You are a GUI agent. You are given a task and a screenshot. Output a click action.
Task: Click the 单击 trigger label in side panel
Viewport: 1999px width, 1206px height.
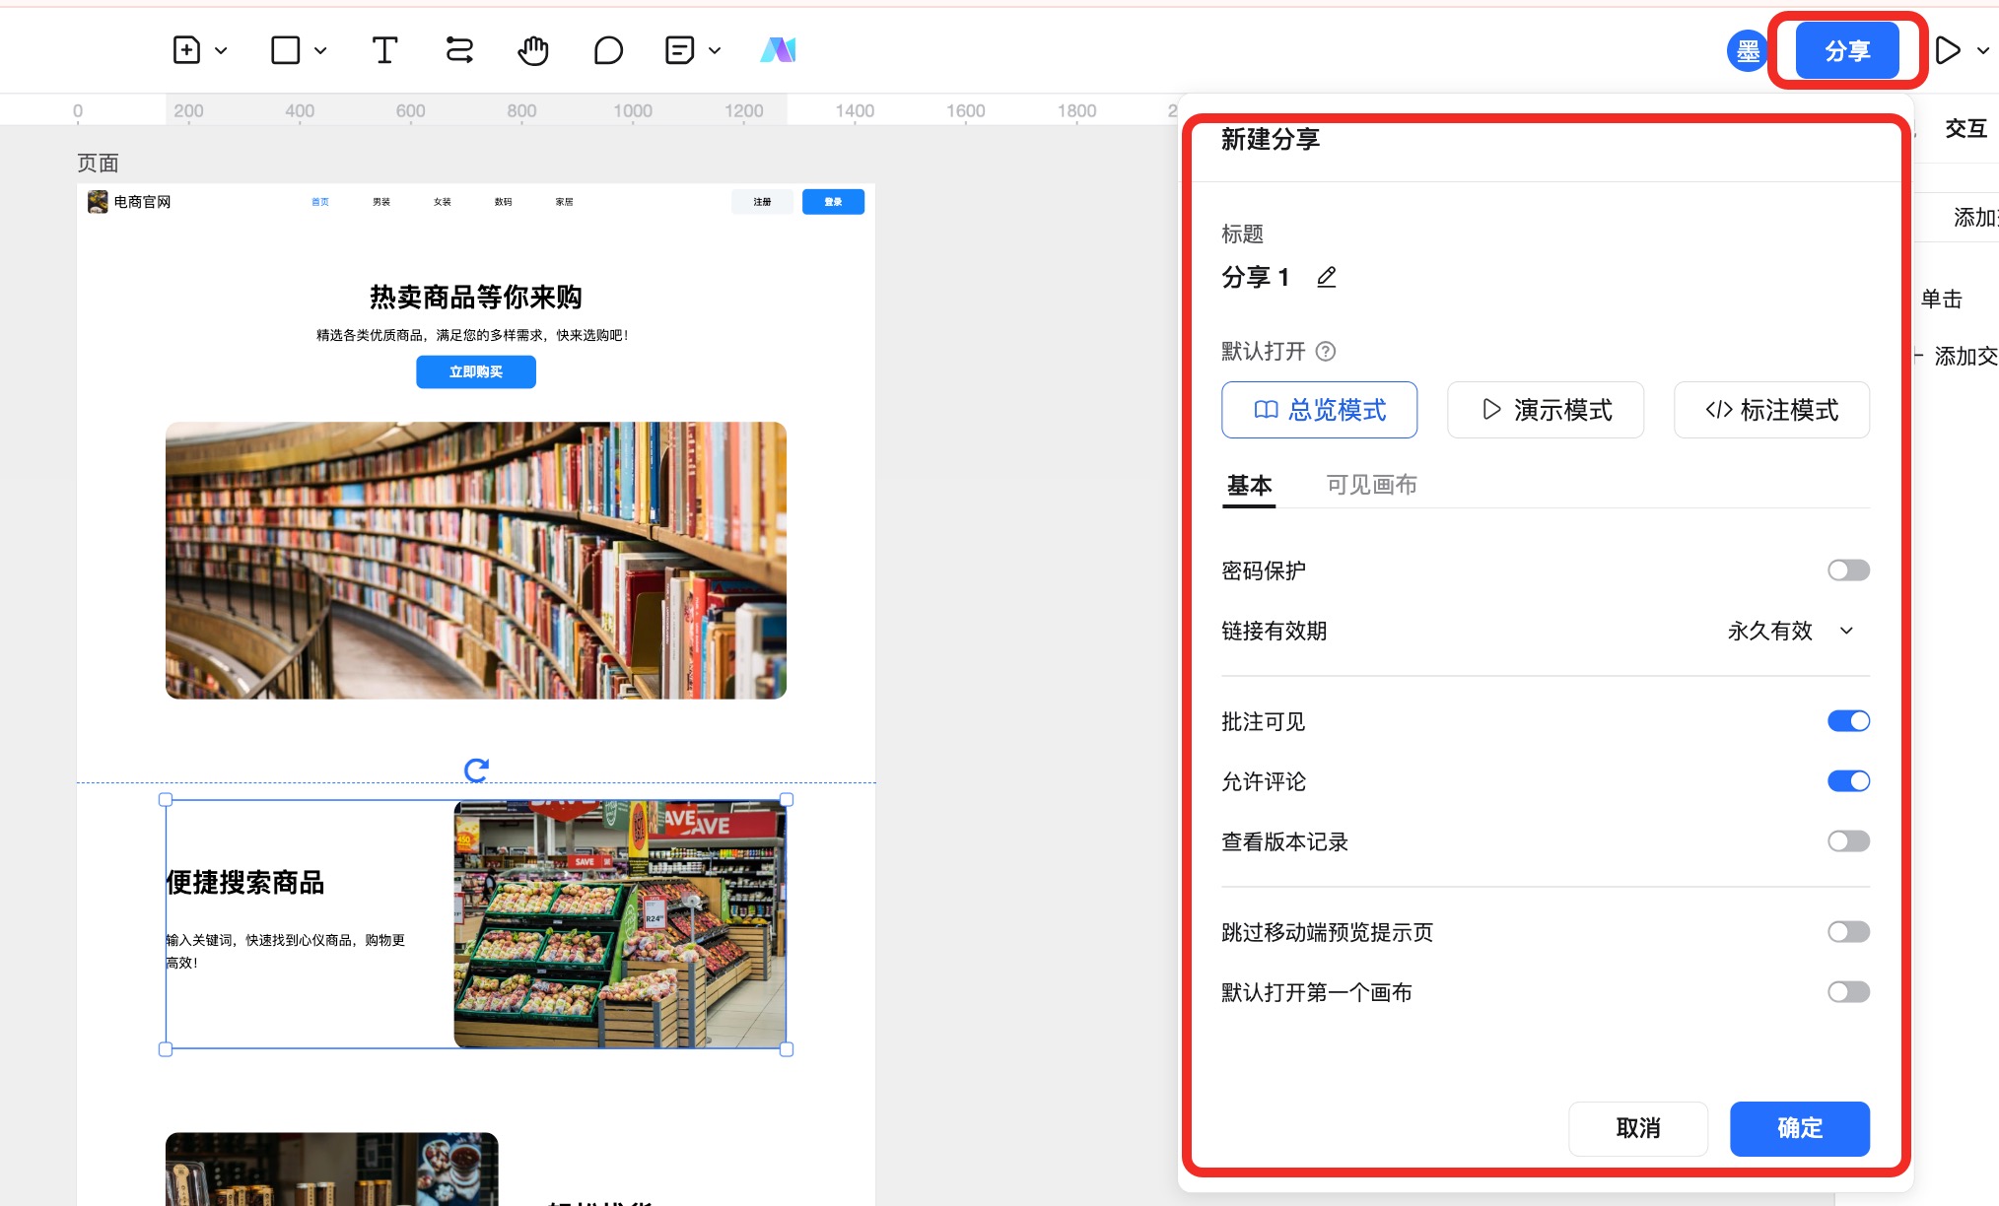click(x=1941, y=299)
